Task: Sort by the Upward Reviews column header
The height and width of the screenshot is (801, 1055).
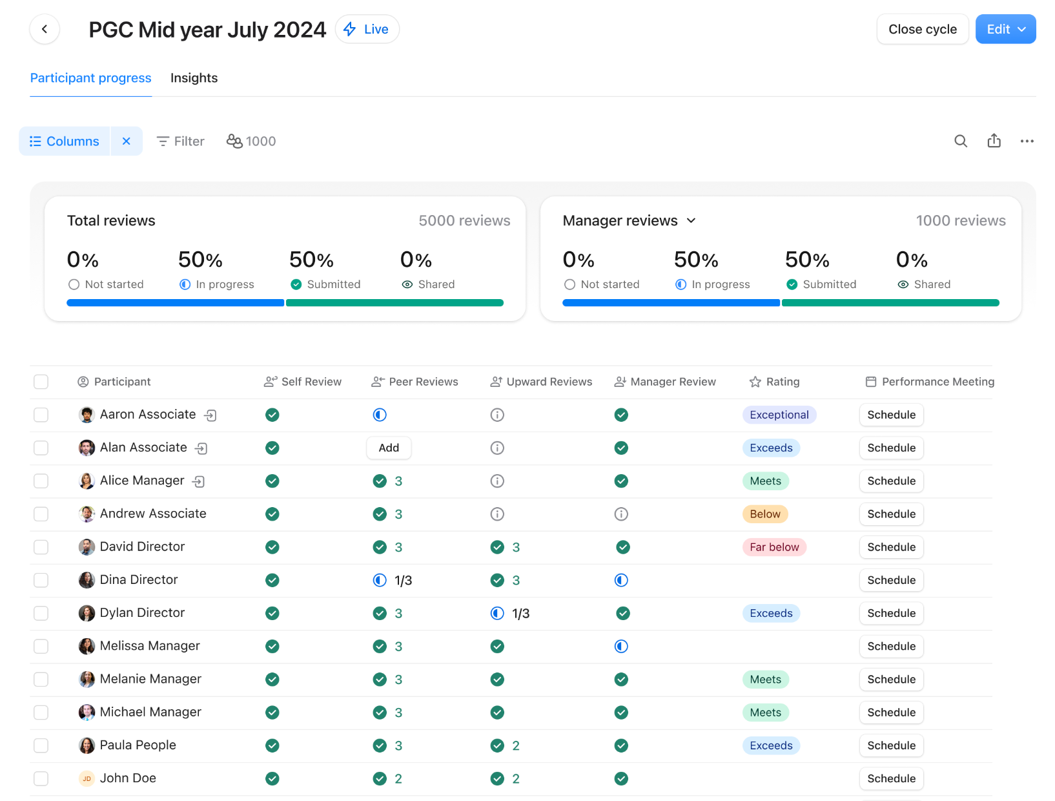Action: 541,382
